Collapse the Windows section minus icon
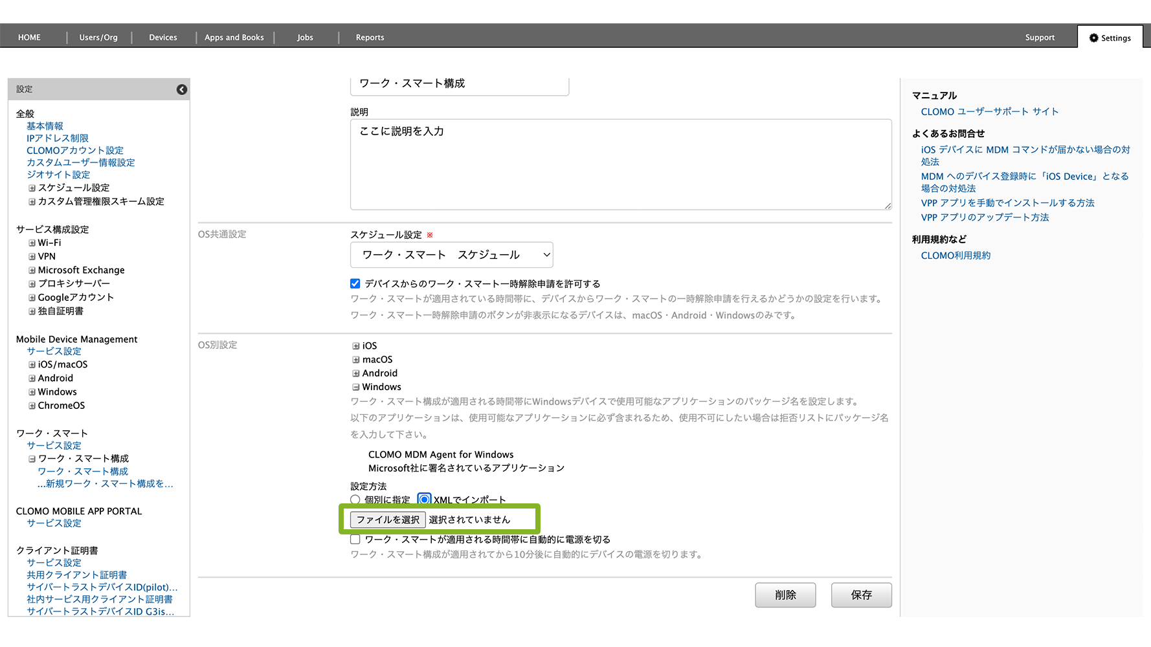The image size is (1151, 647). (x=355, y=388)
